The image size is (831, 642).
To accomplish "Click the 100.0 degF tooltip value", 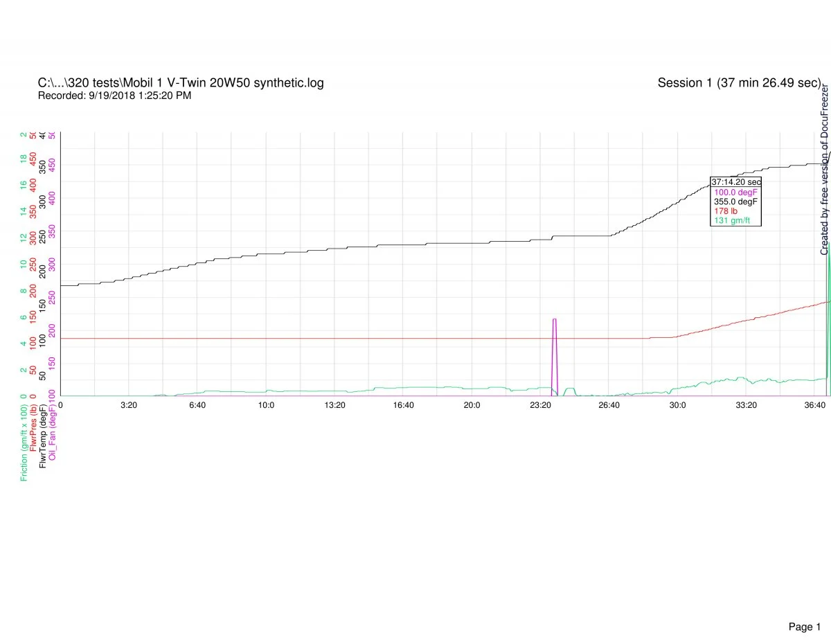I will click(736, 192).
